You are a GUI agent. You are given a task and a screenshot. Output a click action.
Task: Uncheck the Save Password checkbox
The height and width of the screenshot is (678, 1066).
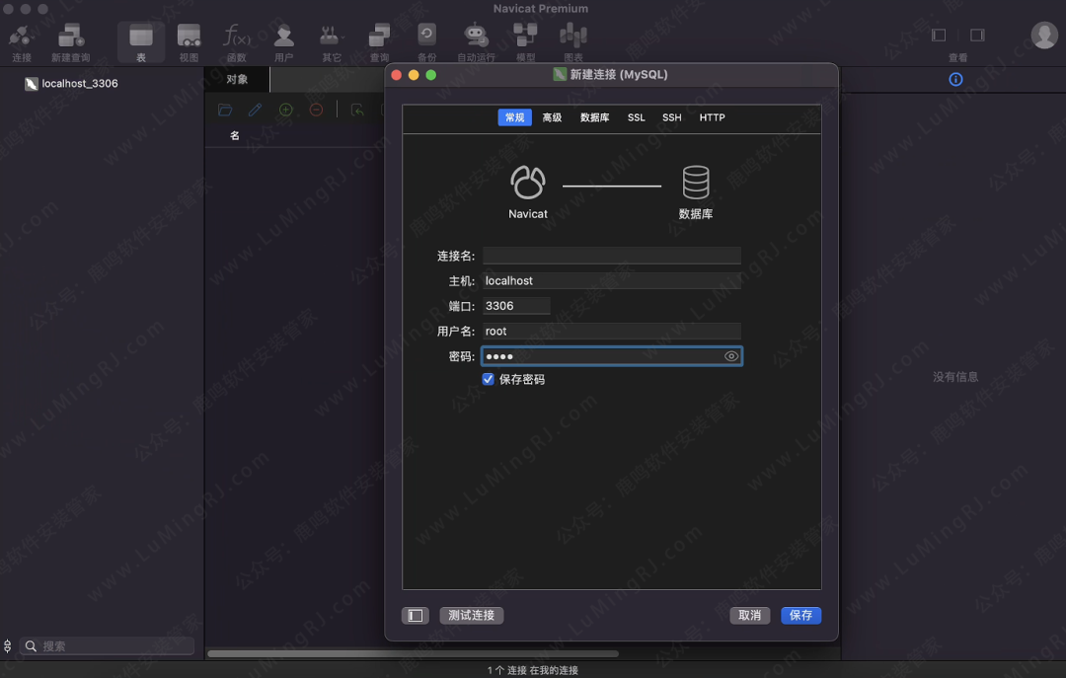click(488, 379)
